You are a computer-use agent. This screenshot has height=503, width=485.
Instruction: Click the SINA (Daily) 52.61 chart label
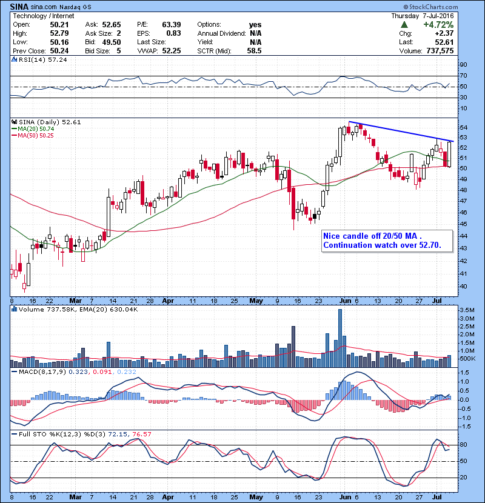point(50,122)
